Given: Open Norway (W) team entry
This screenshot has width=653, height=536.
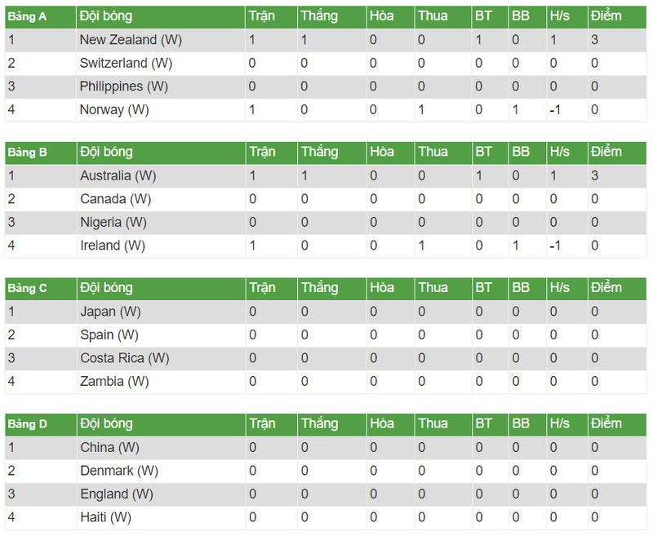Looking at the screenshot, I should tap(114, 109).
